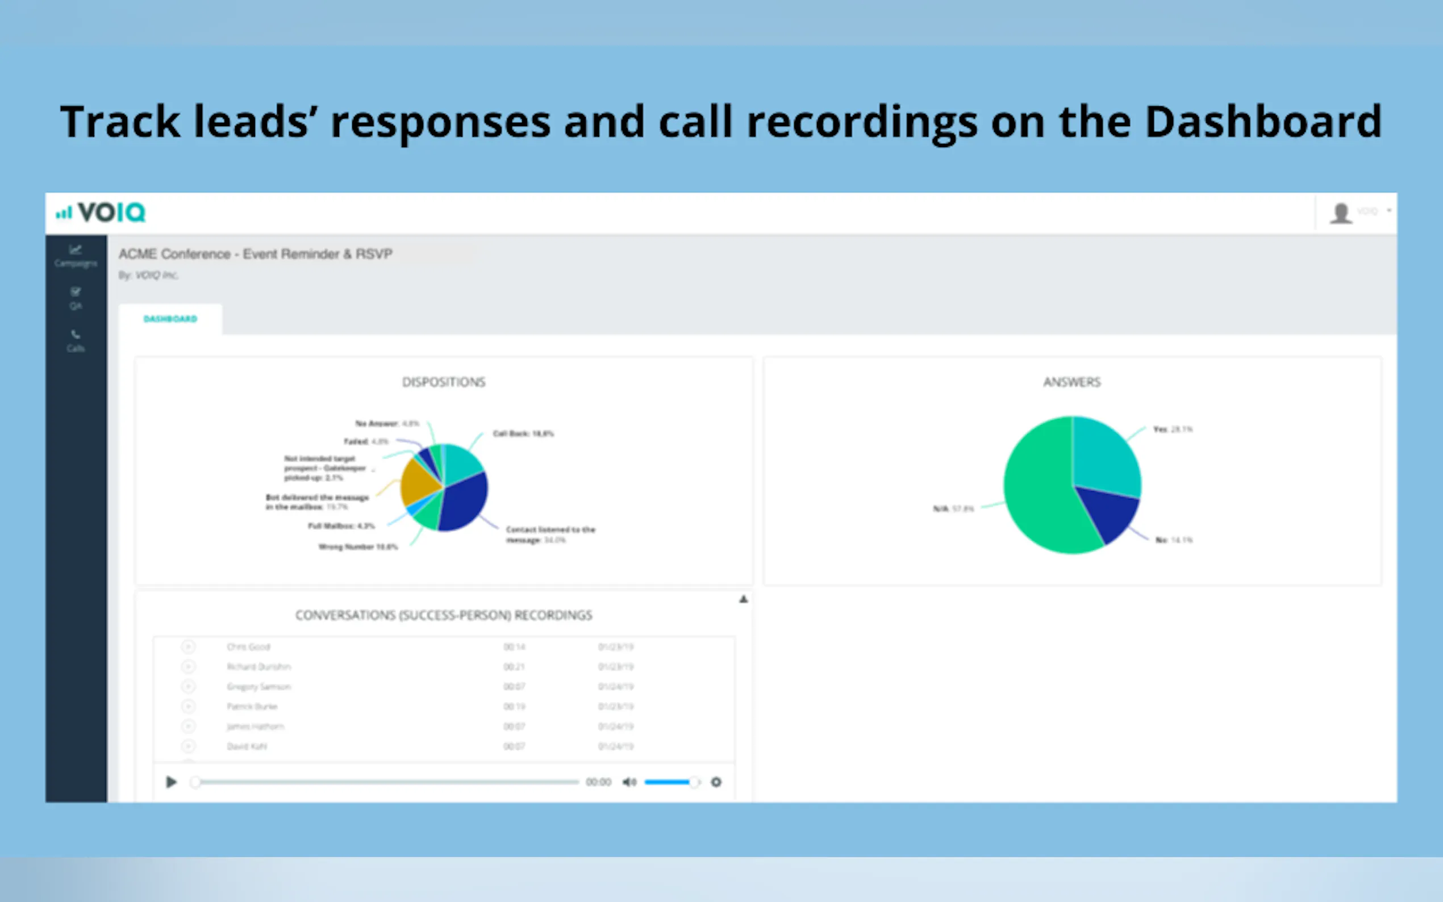Click the audio progress seek bar
This screenshot has width=1443, height=902.
[x=388, y=782]
